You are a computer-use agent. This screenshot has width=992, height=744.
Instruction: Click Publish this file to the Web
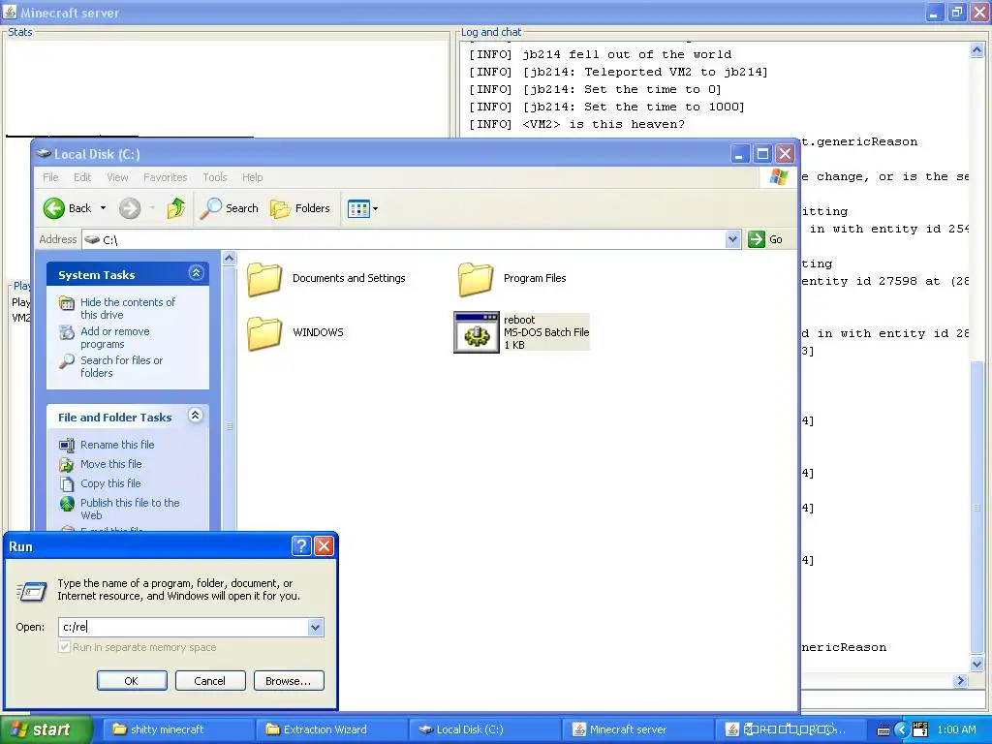click(130, 509)
